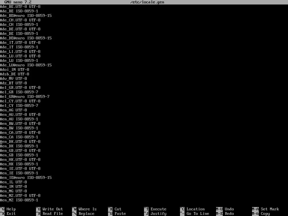Image resolution: width=288 pixels, height=216 pixels.
Task: Click Go To Line shortcut
Action: click(x=198, y=214)
